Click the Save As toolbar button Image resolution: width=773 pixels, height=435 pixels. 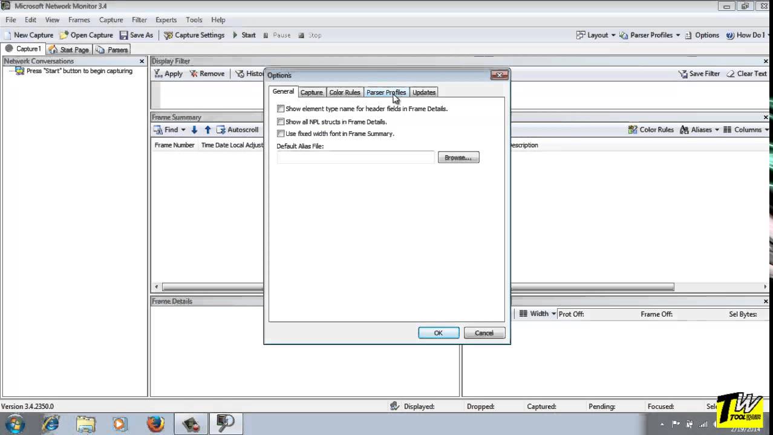click(x=136, y=35)
